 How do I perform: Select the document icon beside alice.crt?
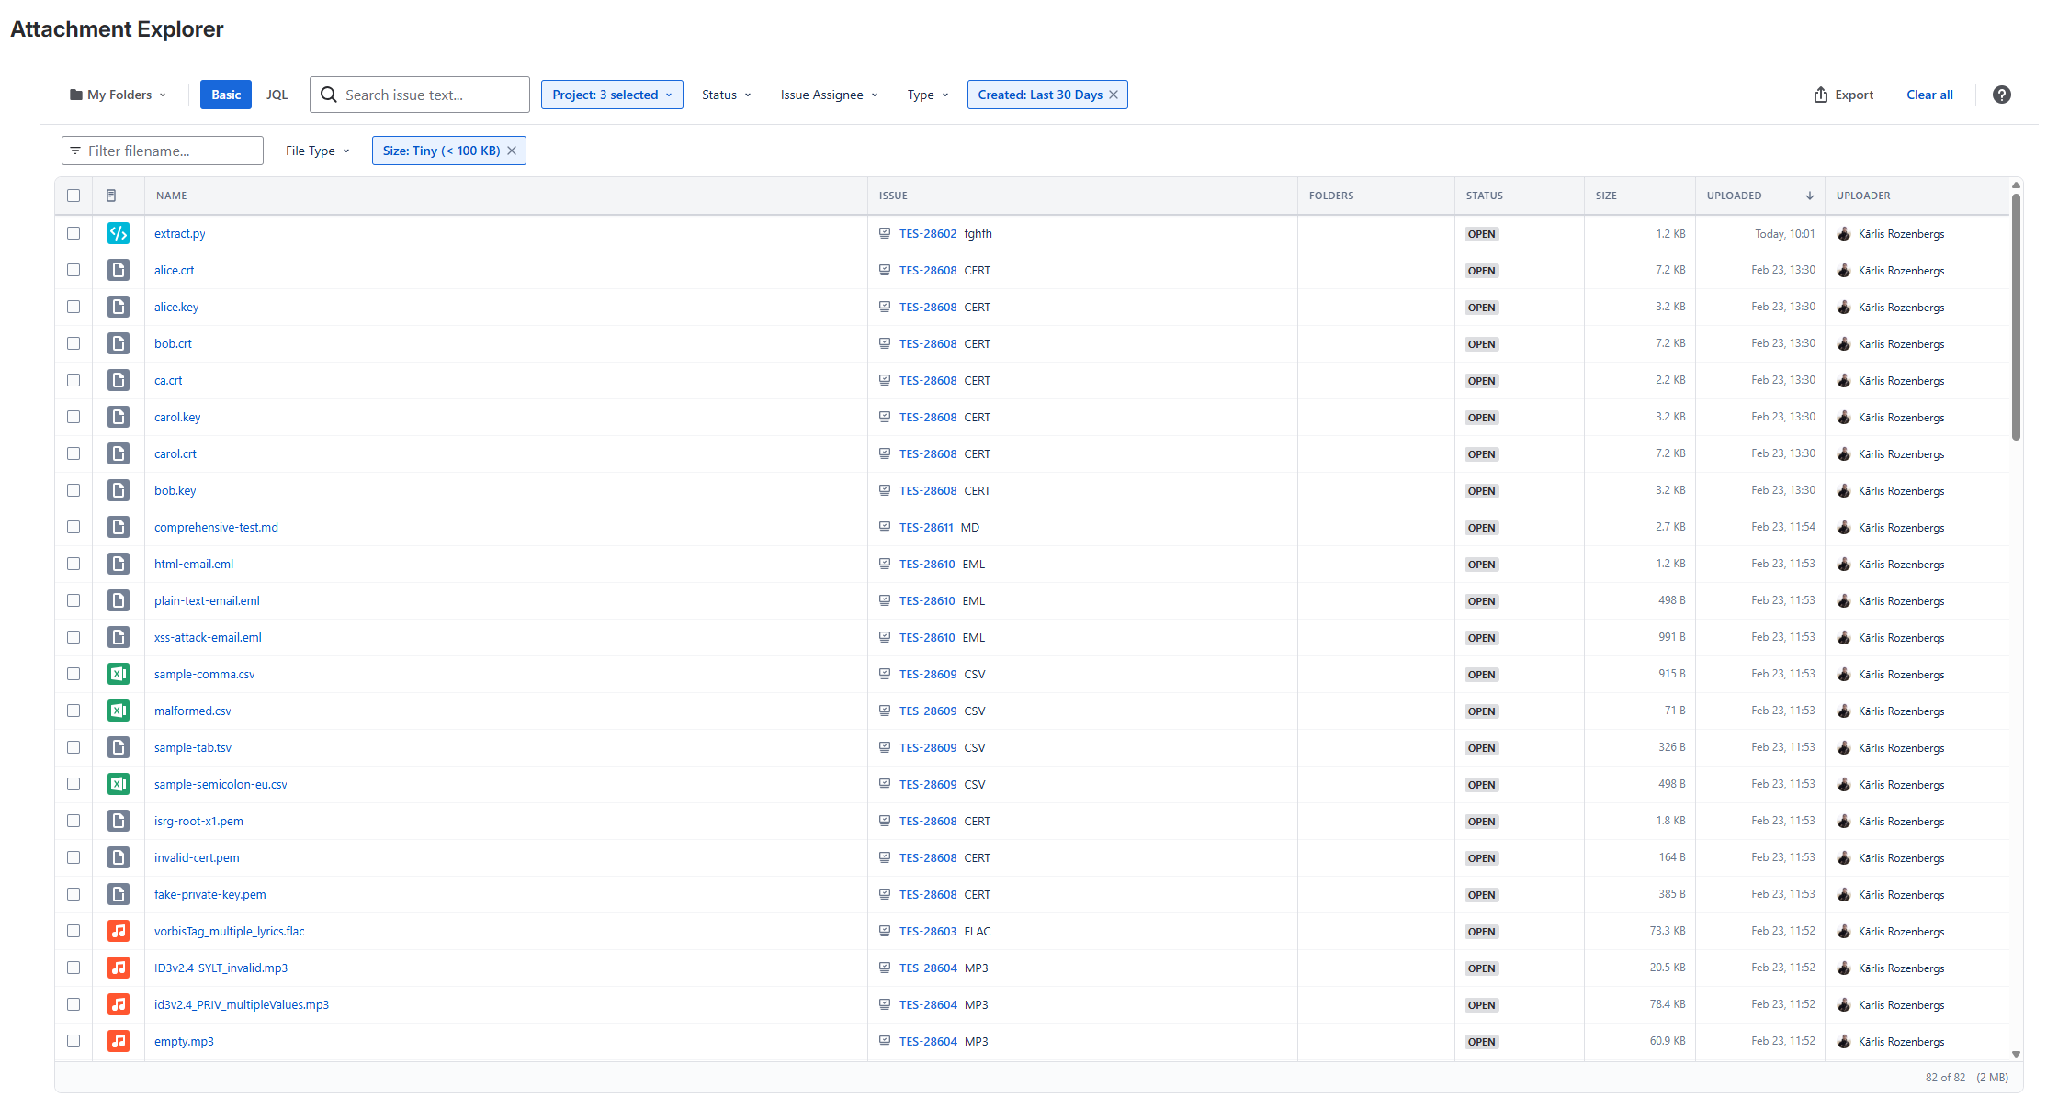tap(119, 270)
